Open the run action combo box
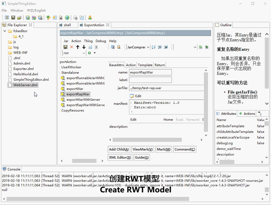Viewport: 271px width, 205px height. pos(84,53)
